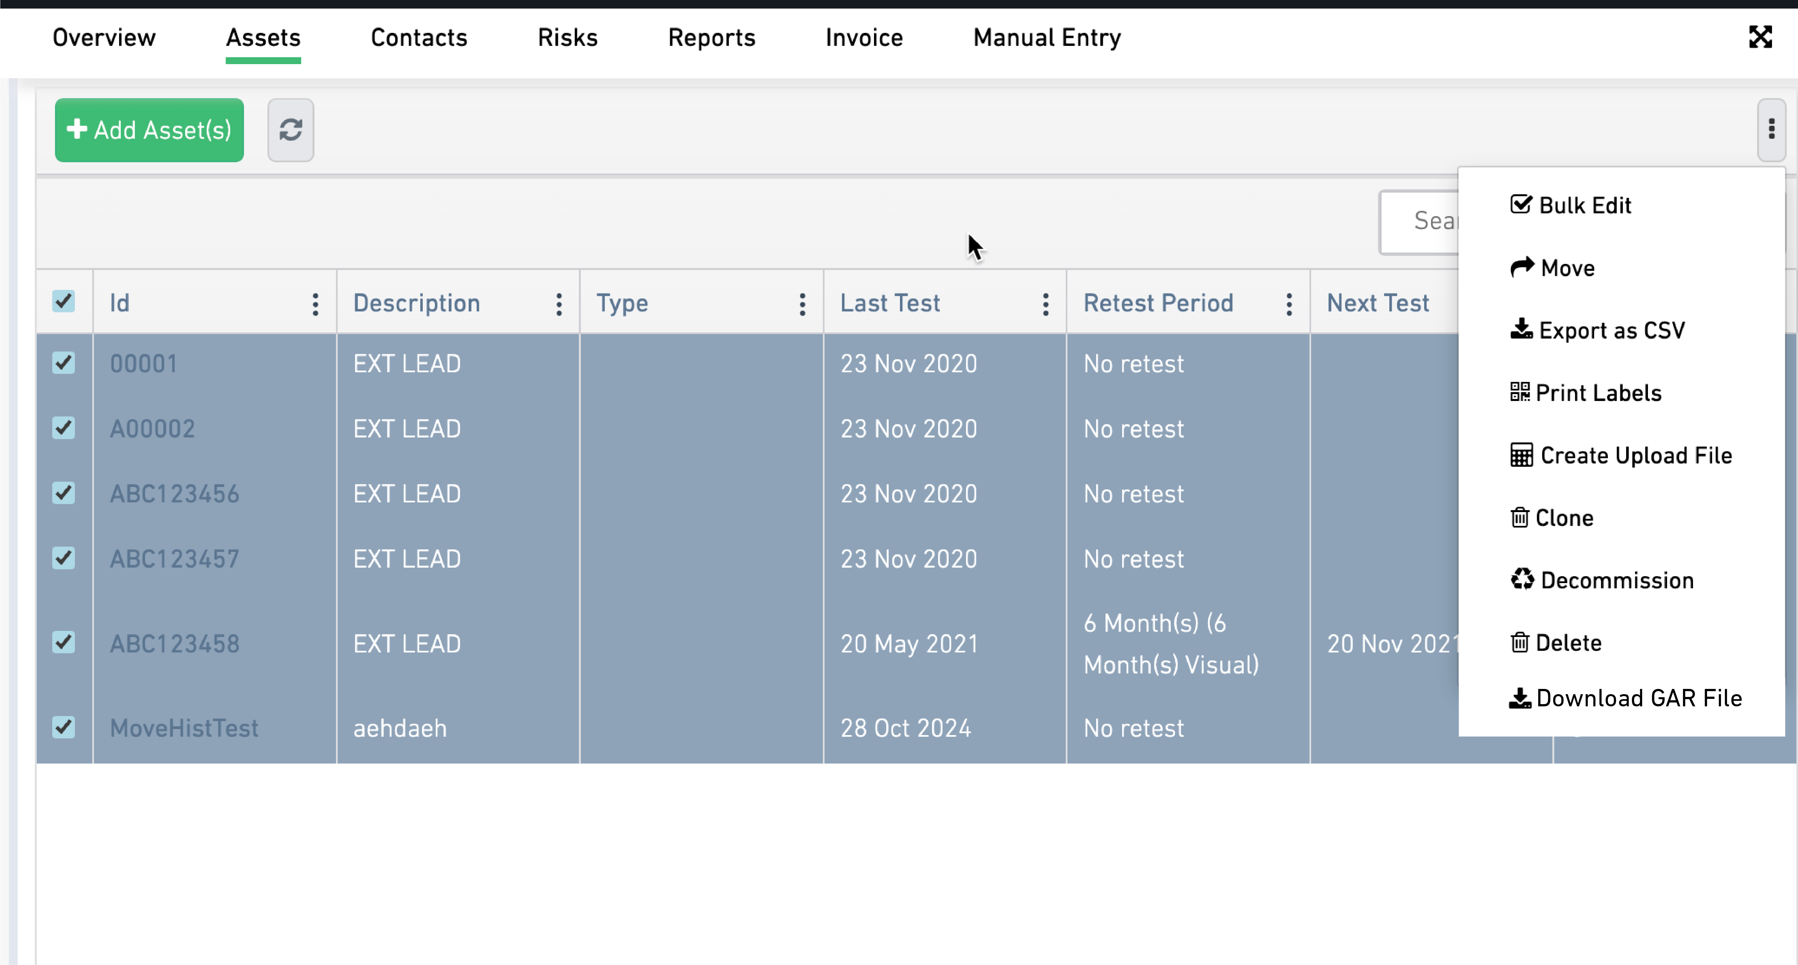The image size is (1798, 965).
Task: Go to the Risks tab
Action: click(x=568, y=37)
